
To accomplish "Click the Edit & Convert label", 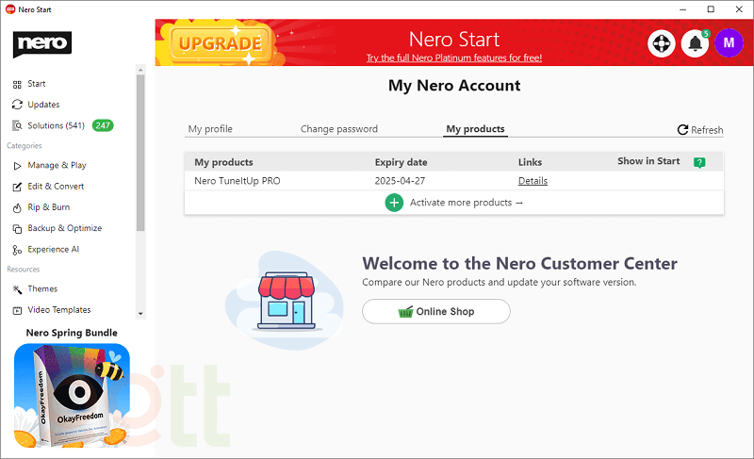I will click(x=56, y=186).
